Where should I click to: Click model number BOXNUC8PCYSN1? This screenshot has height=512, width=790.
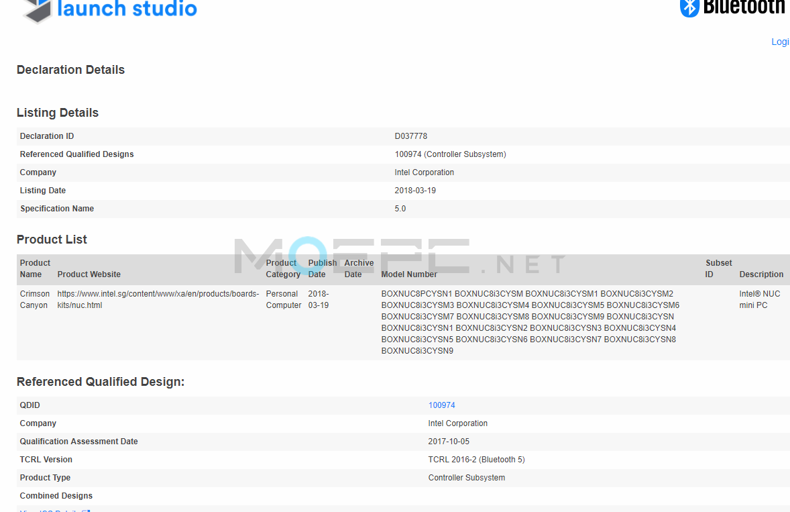tap(416, 294)
